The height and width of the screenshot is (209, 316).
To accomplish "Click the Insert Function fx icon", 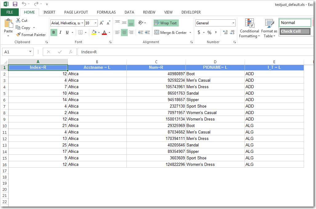I will pos(70,52).
